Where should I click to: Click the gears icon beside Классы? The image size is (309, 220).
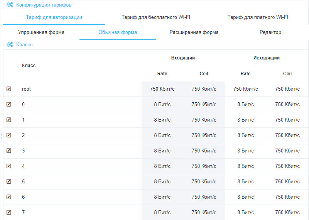click(x=10, y=45)
